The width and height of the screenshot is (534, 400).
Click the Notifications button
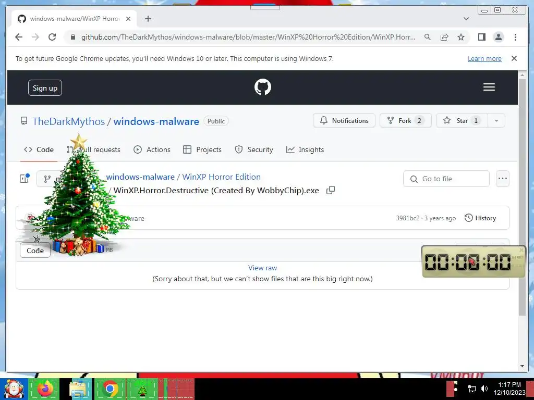tap(344, 120)
